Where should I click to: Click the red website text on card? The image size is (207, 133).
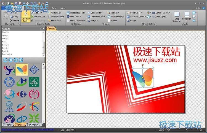155,60
